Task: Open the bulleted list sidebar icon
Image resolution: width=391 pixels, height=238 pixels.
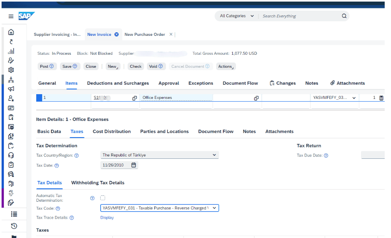Action: pos(14,214)
